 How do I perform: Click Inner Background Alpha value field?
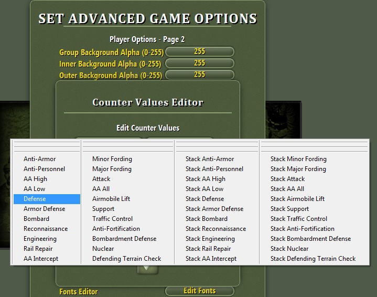200,63
